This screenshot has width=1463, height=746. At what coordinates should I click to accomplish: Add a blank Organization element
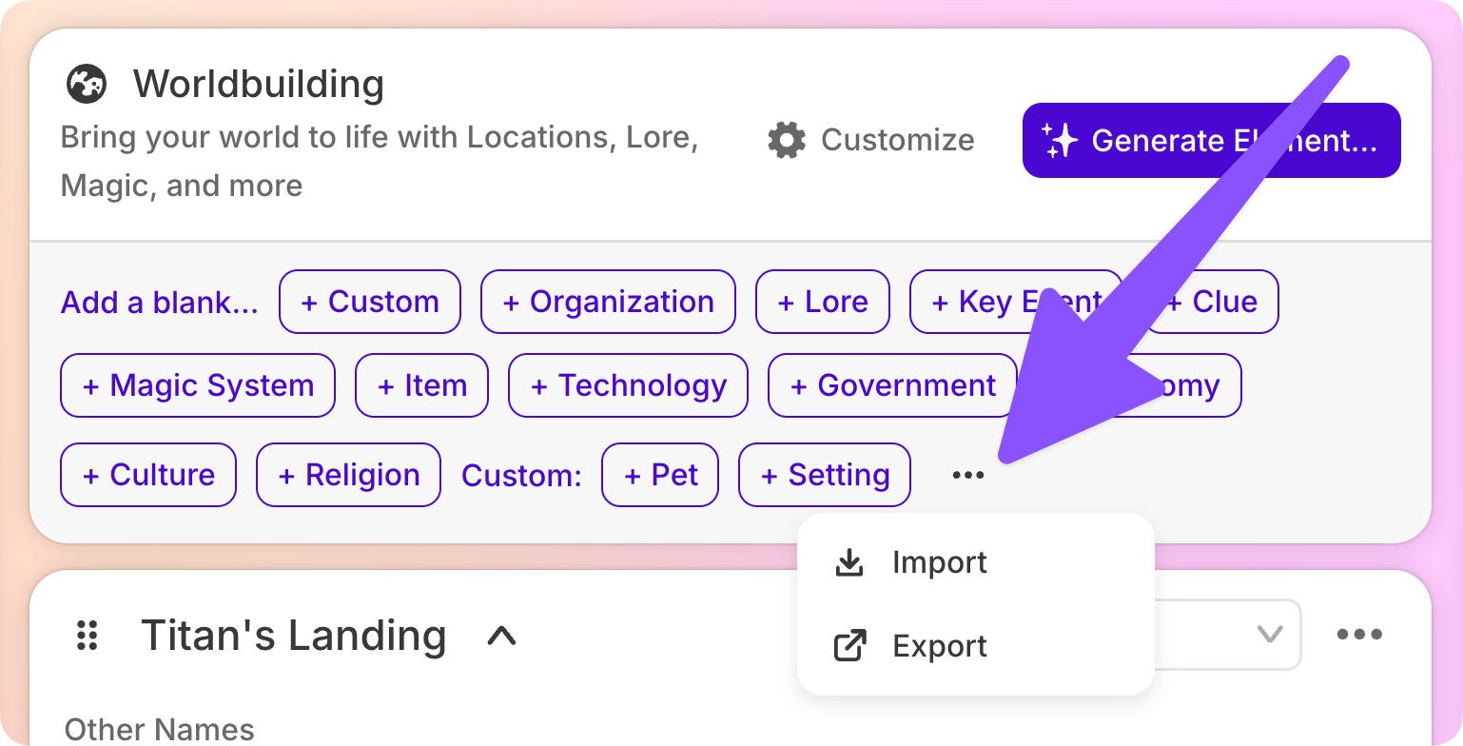(x=608, y=302)
